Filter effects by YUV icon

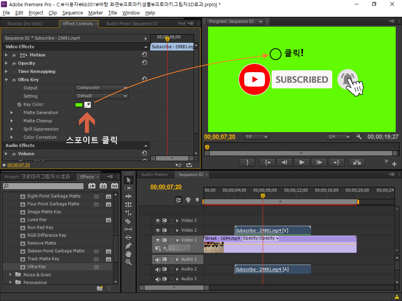click(115, 186)
